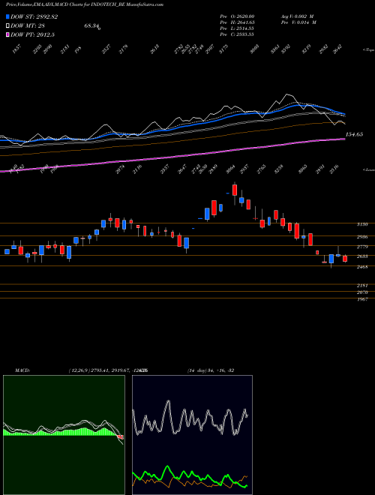Click the 154.65 label by the EMA lines
375x495 pixels.
354,134
